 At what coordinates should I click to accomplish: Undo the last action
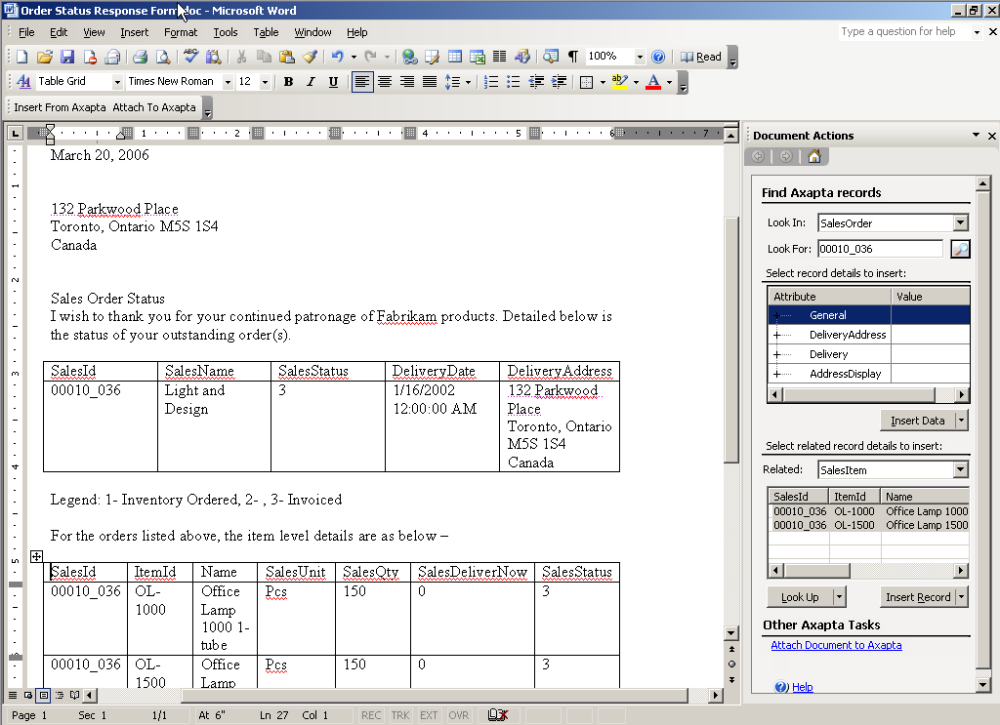tap(337, 57)
